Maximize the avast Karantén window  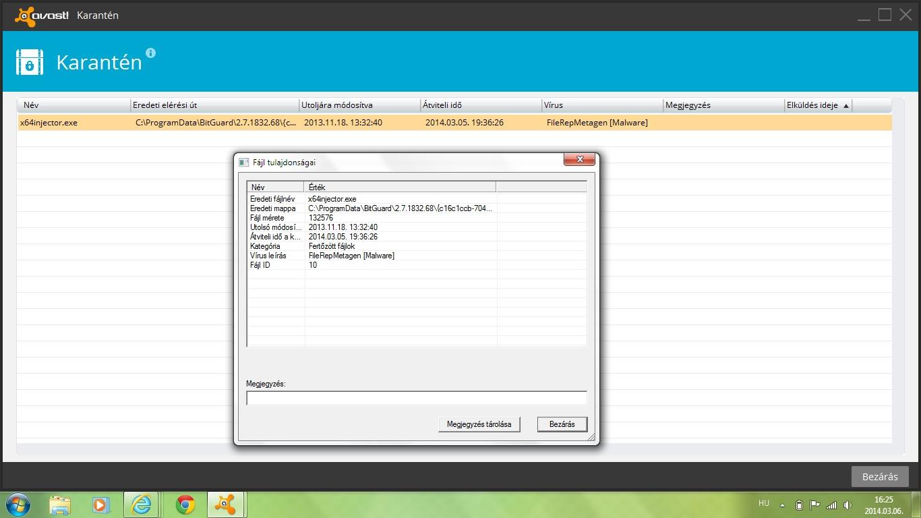click(885, 15)
